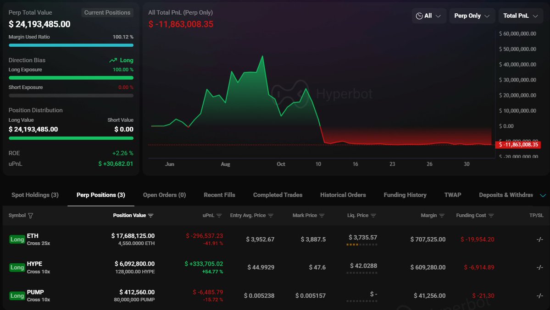
Task: Click the Long trend arrow icon
Action: click(x=113, y=60)
